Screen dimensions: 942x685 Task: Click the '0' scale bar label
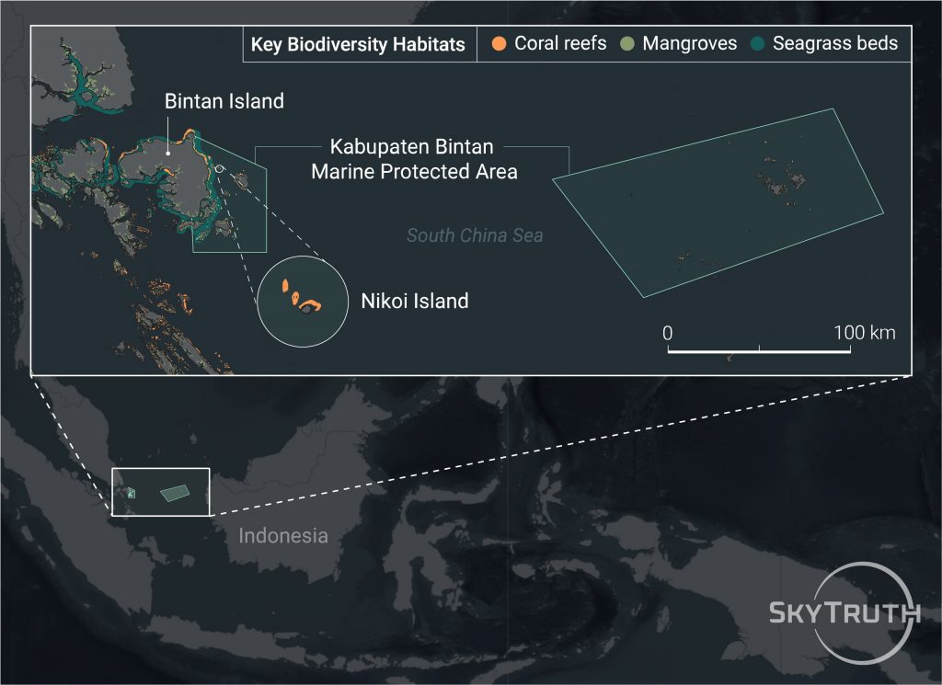[x=668, y=333]
